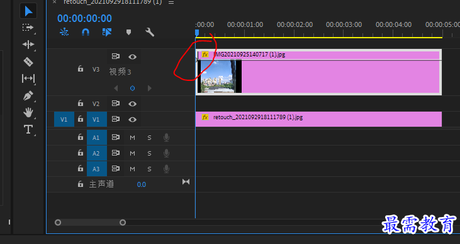Enable voice-over record on A3
Image resolution: width=460 pixels, height=244 pixels.
click(166, 169)
